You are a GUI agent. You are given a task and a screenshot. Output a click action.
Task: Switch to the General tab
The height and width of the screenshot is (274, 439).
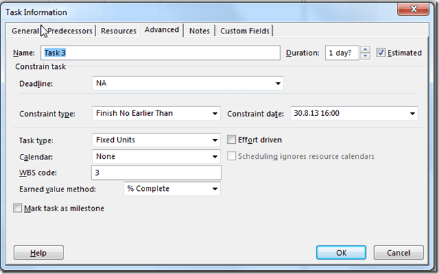[x=26, y=31]
